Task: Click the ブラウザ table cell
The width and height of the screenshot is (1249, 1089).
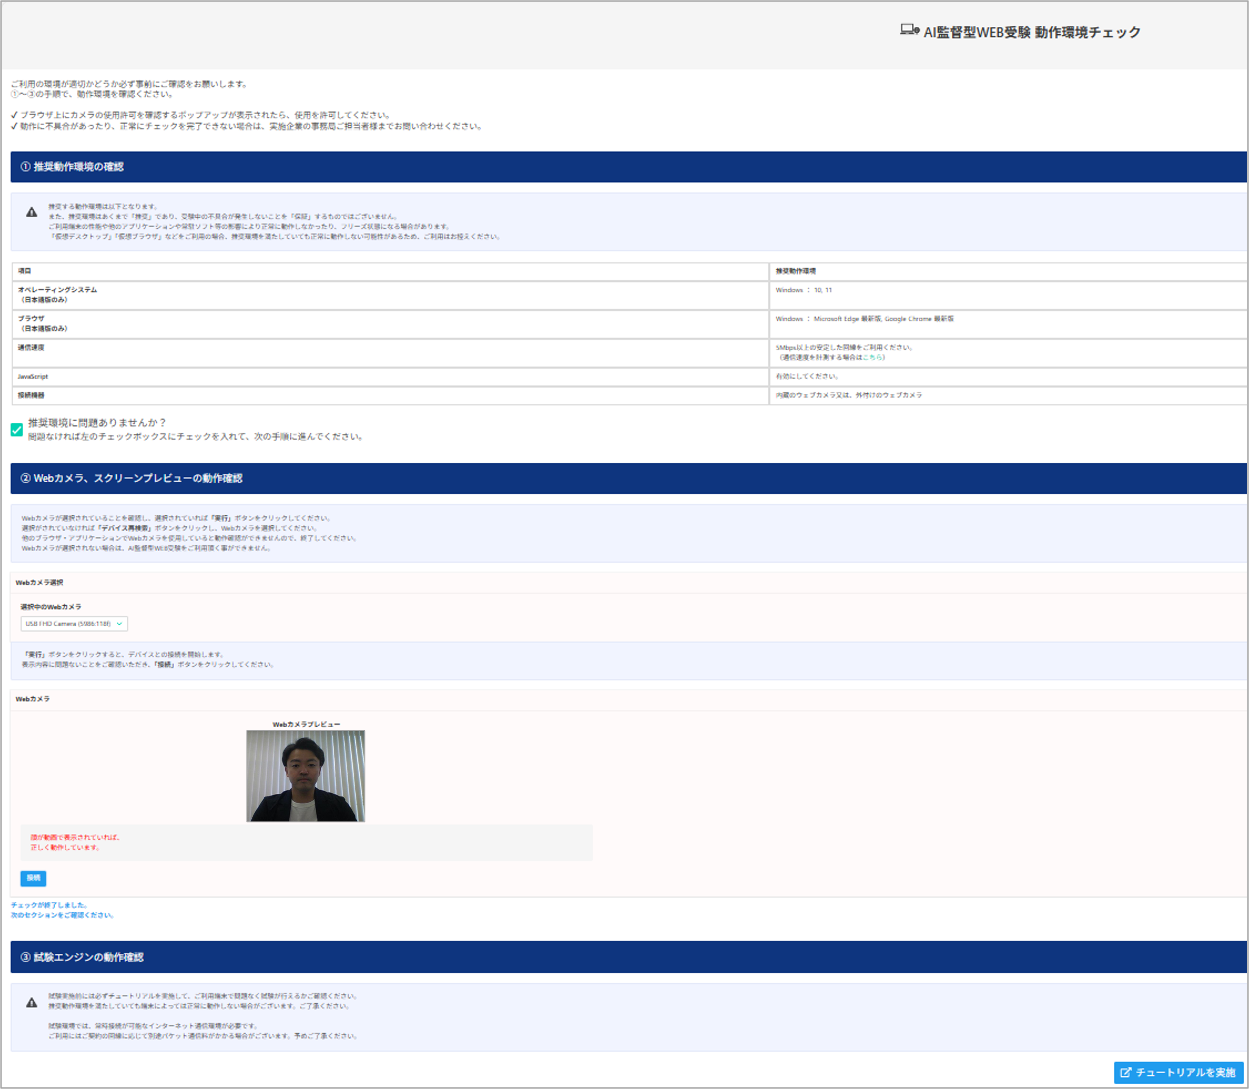Action: [x=390, y=324]
